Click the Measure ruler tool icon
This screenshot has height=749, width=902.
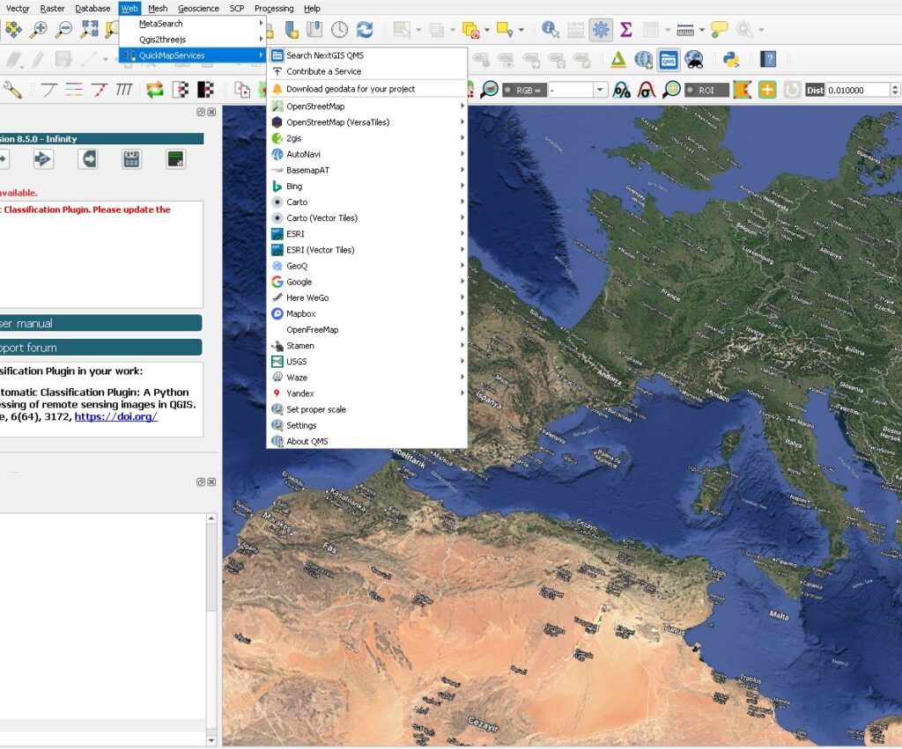tap(685, 29)
